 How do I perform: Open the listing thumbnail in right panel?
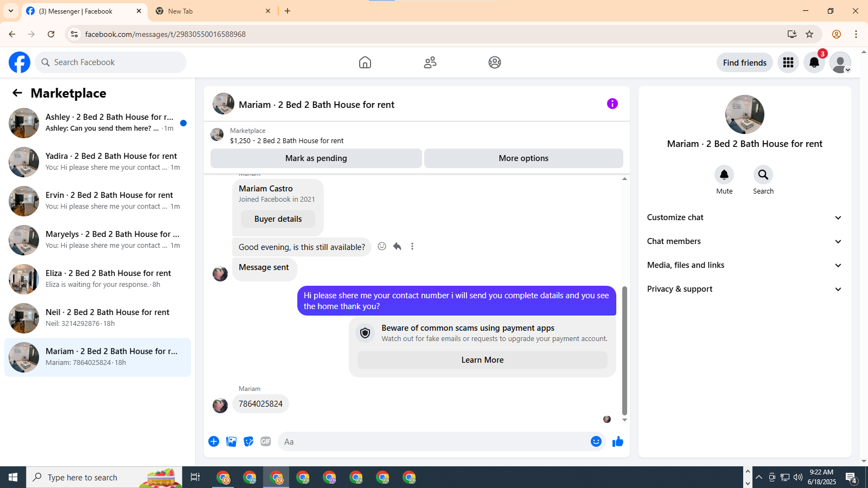[x=745, y=114]
